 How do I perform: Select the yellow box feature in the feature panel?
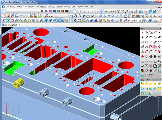[x=142, y=84]
